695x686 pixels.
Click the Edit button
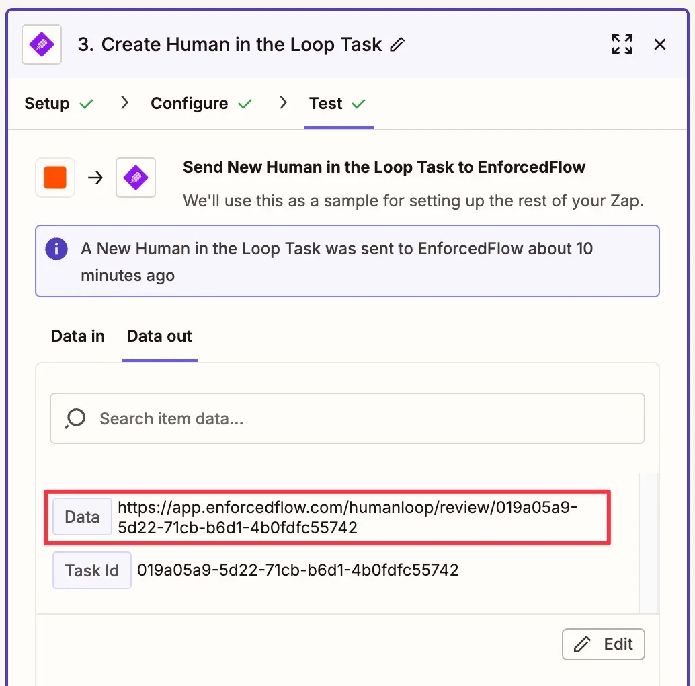pos(603,644)
